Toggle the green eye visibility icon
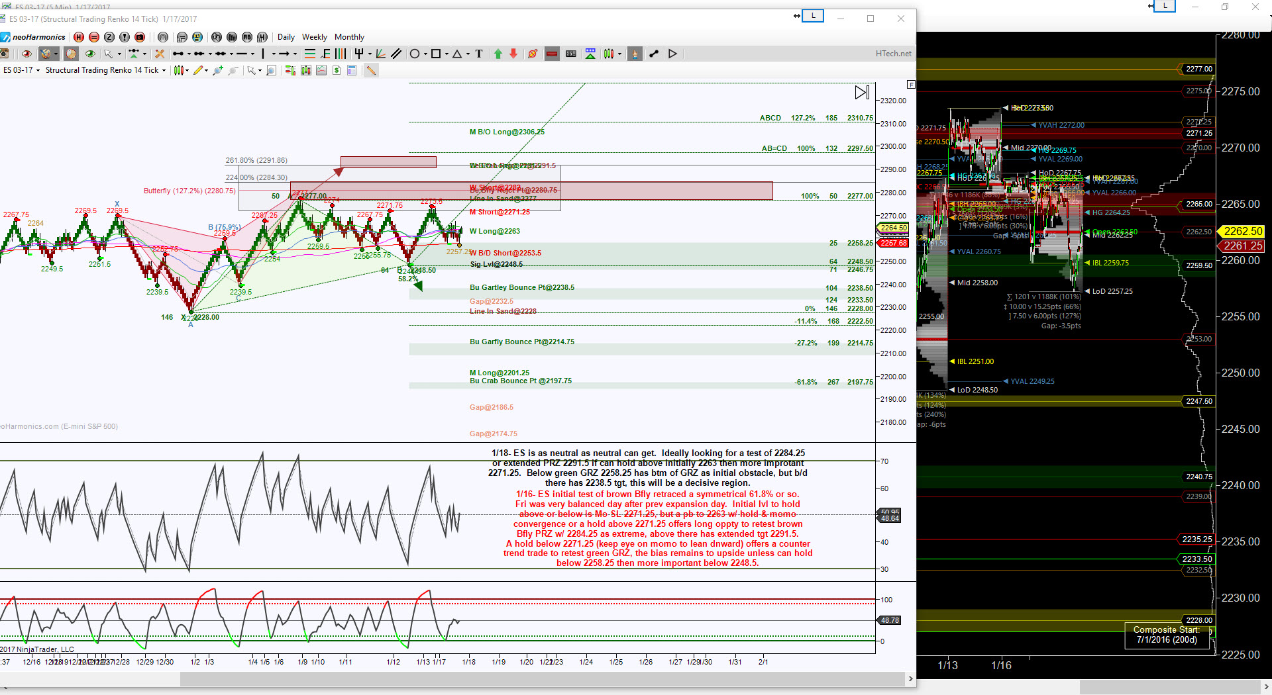Viewport: 1272px width, 695px height. (x=90, y=54)
